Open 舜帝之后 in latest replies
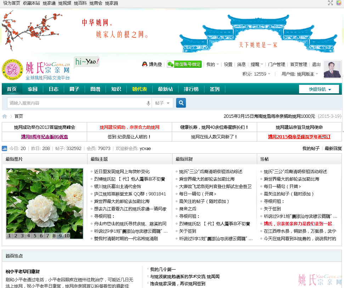 coord(187,209)
